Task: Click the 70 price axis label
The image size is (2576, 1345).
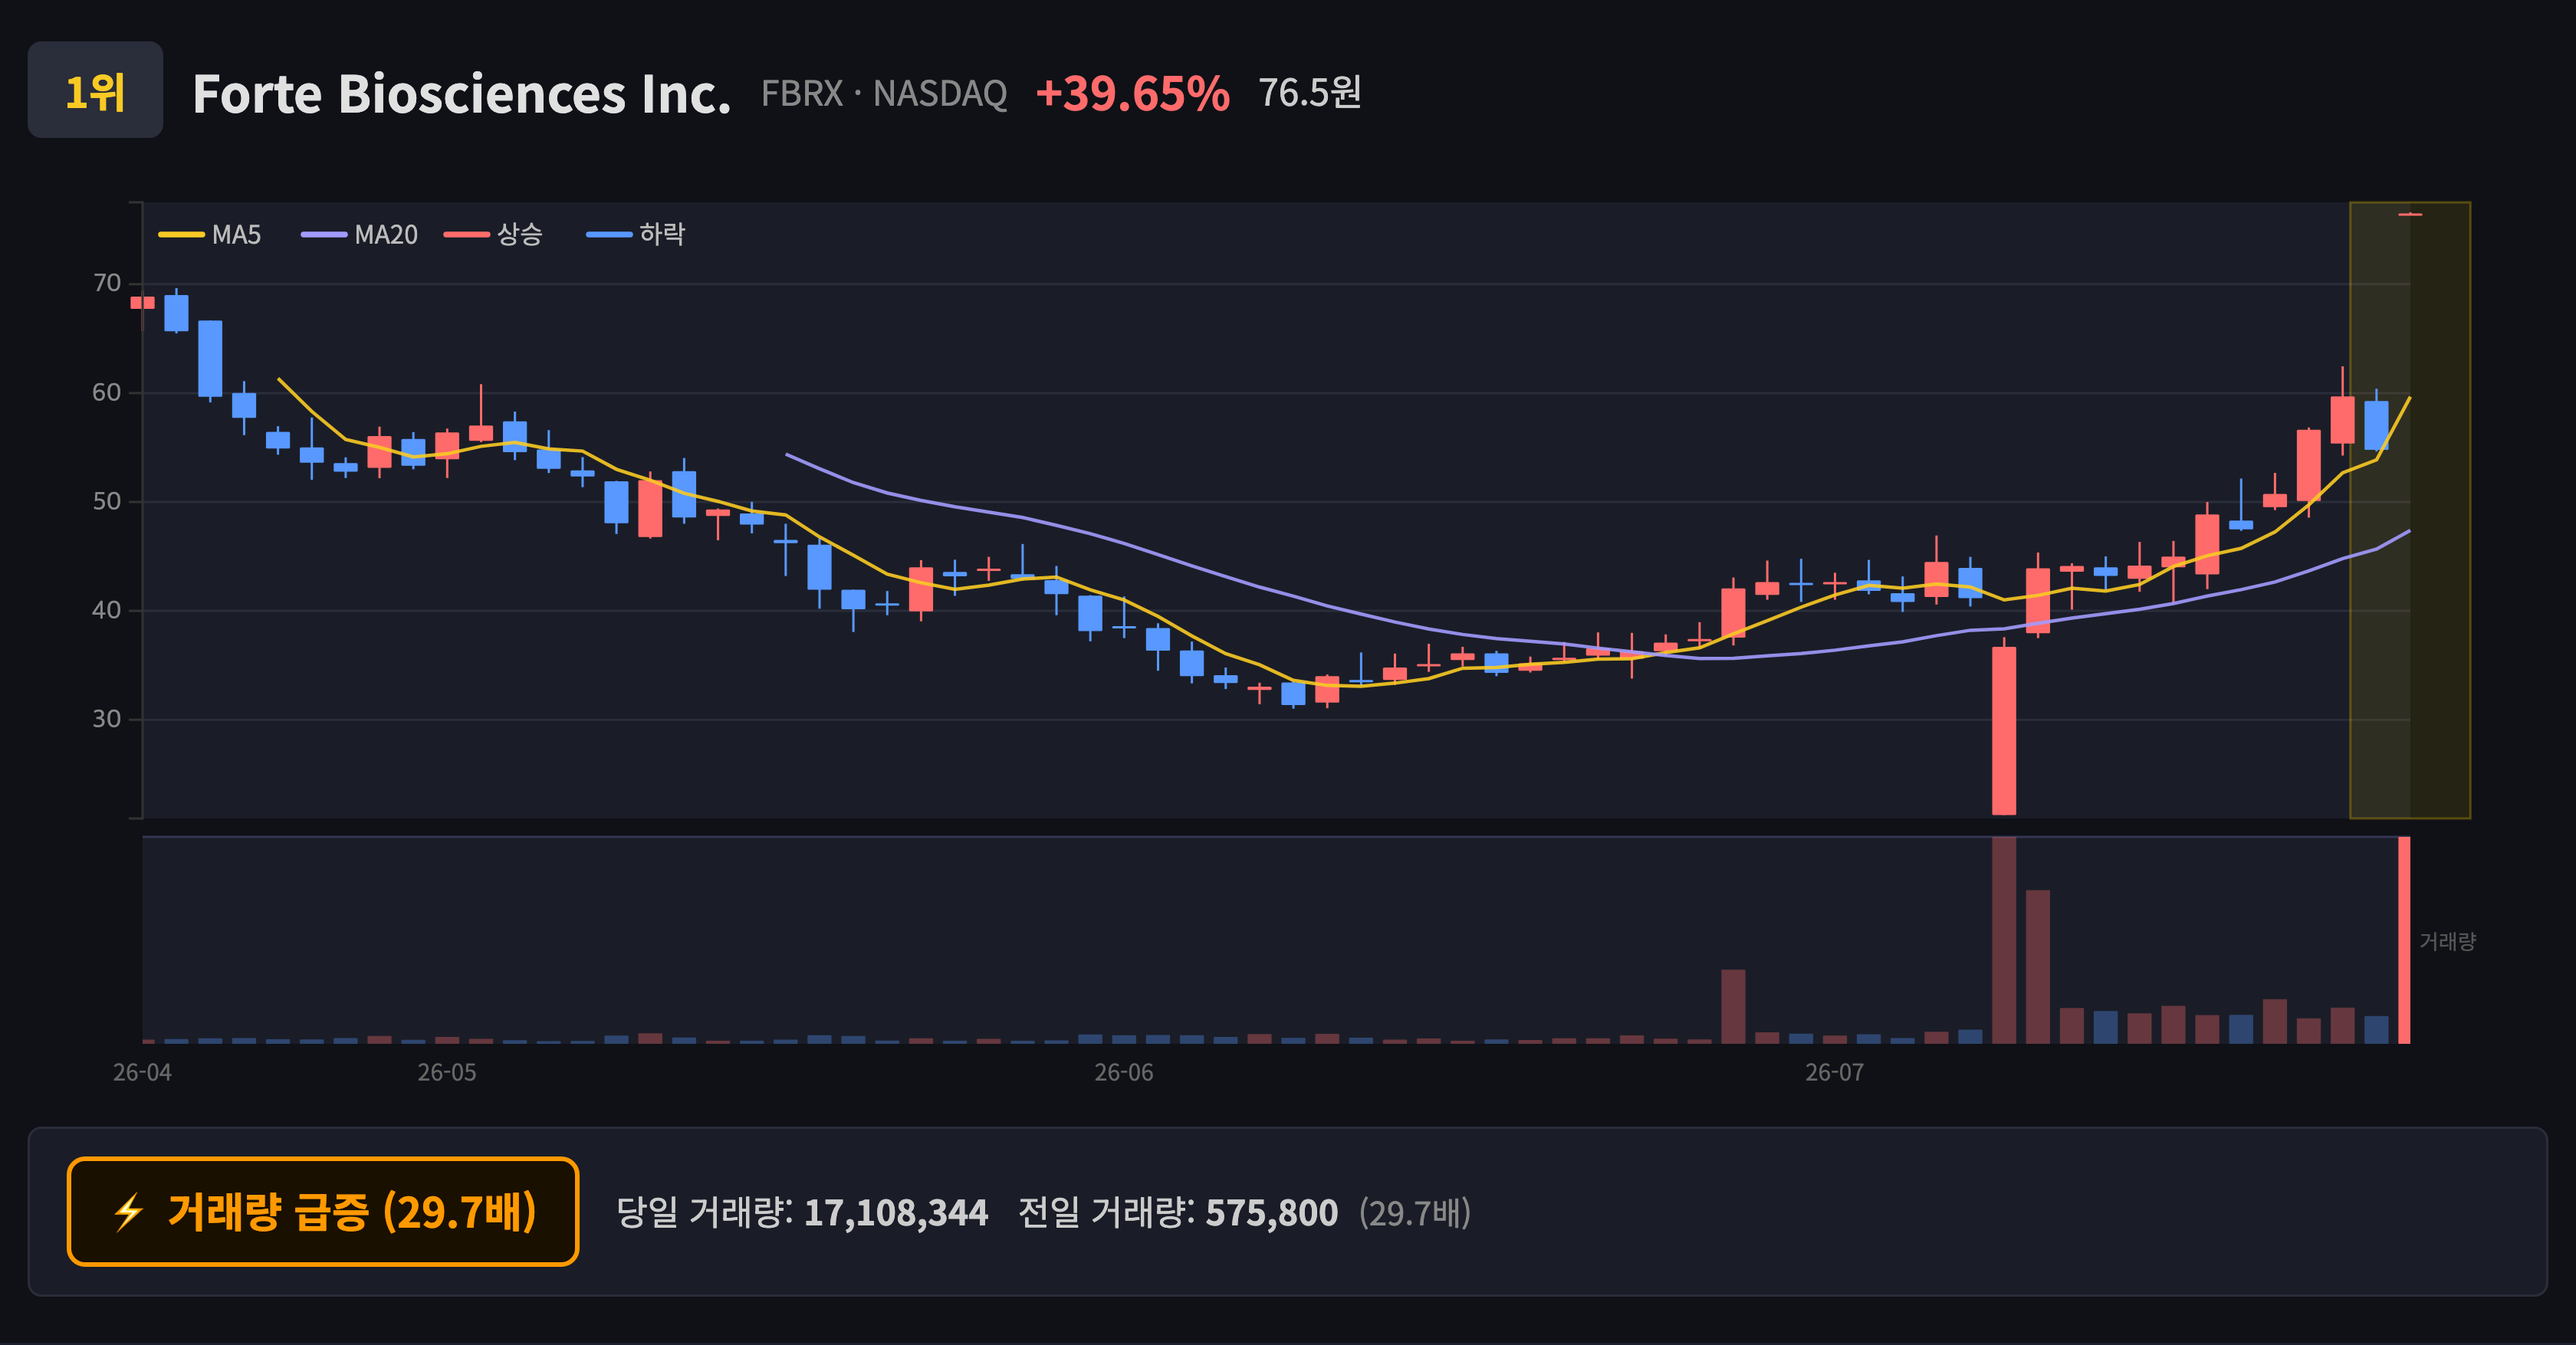Action: pyautogui.click(x=107, y=283)
